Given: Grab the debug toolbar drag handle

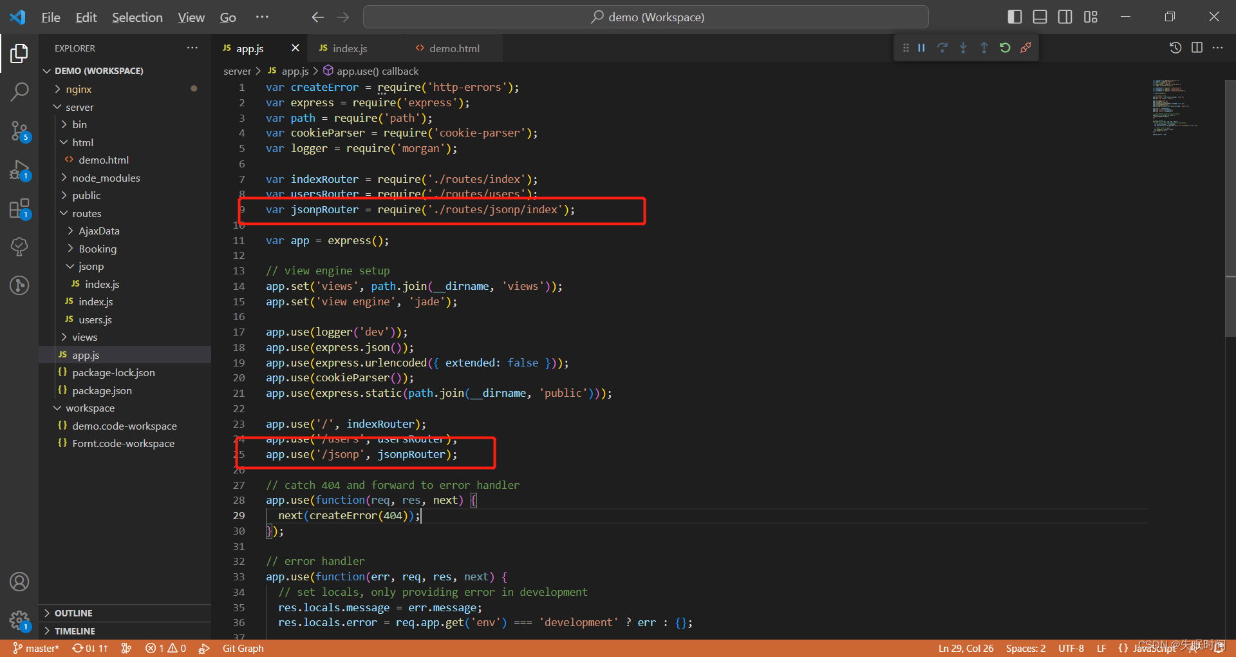Looking at the screenshot, I should [906, 48].
